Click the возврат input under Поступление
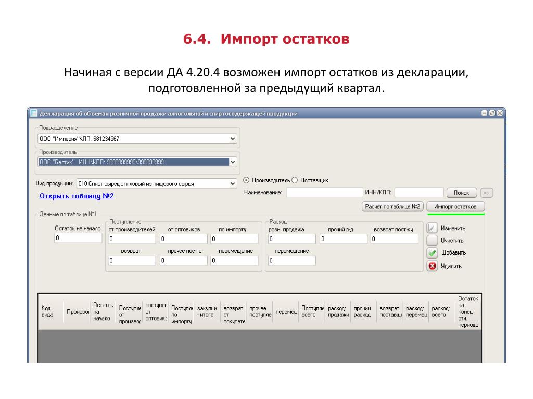Image resolution: width=533 pixels, height=399 pixels. 132,261
